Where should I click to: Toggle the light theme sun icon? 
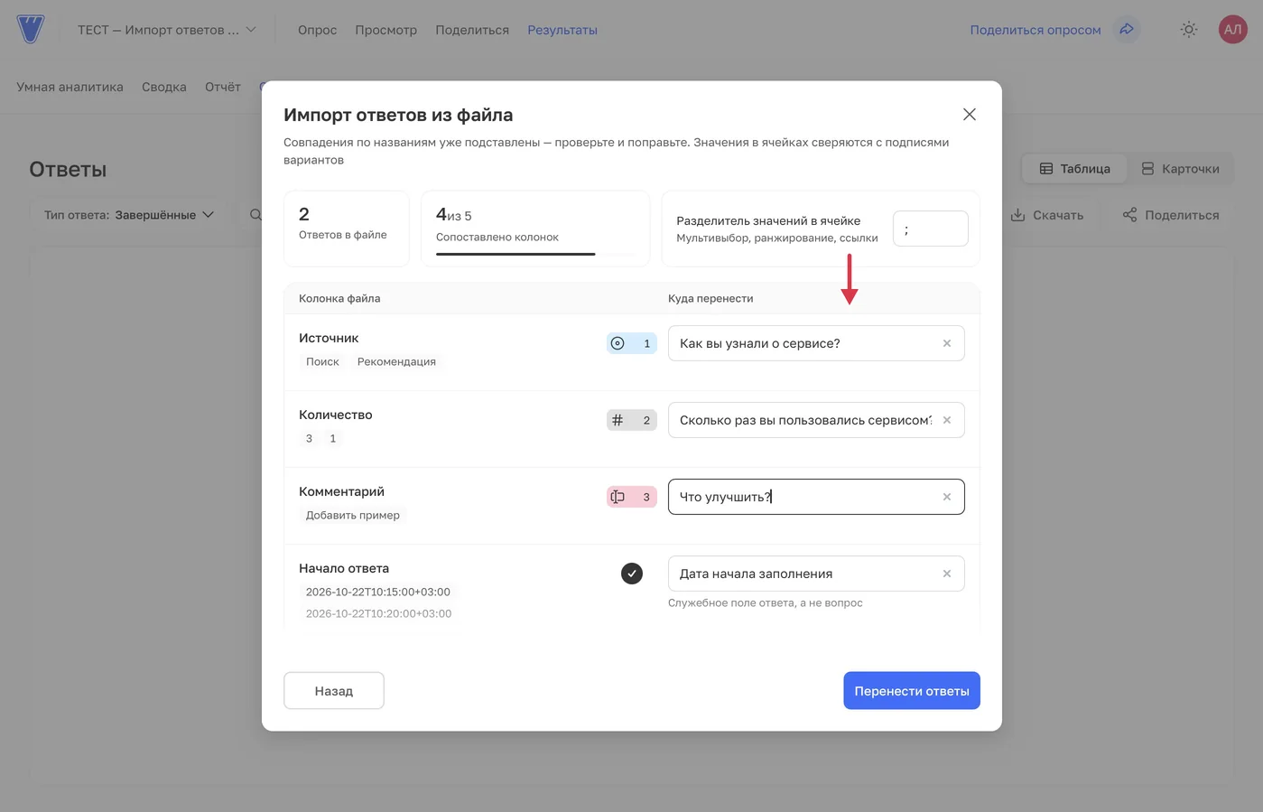click(x=1189, y=29)
